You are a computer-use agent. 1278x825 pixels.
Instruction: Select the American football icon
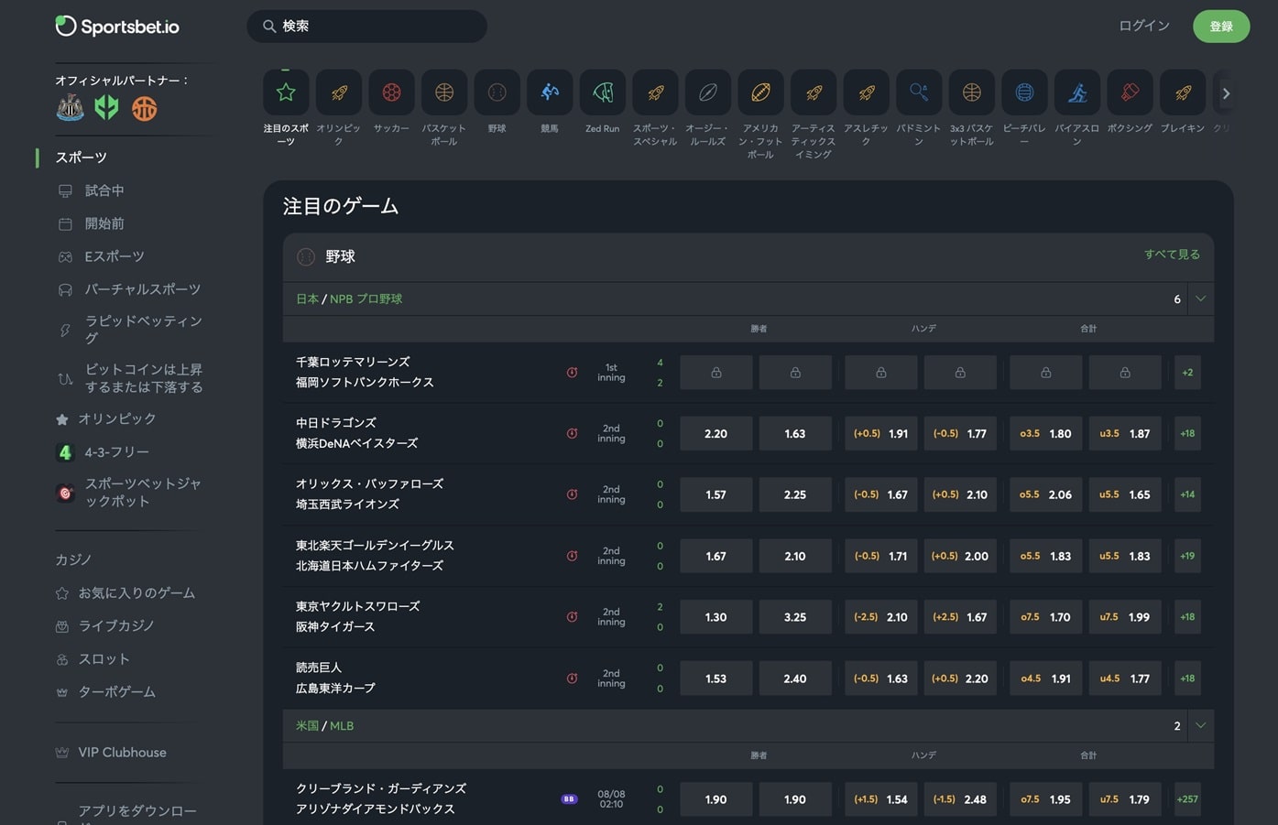pos(760,92)
